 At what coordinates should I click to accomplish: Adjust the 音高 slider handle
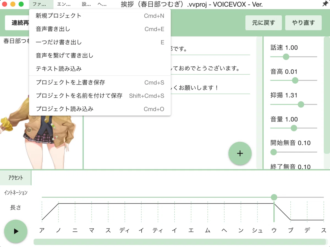click(x=295, y=80)
